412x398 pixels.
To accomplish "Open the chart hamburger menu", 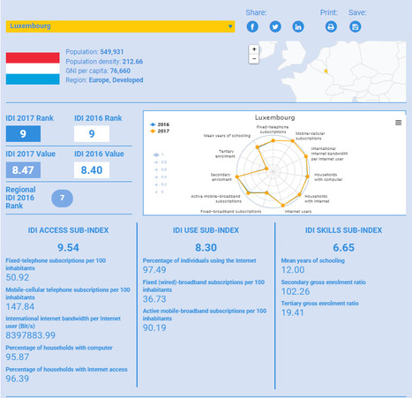I will tap(398, 123).
